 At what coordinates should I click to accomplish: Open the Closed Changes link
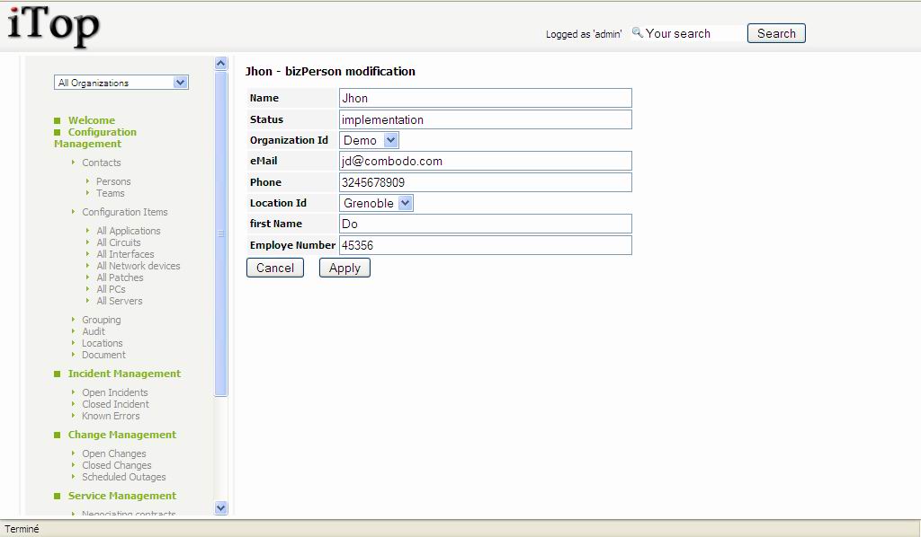[117, 465]
